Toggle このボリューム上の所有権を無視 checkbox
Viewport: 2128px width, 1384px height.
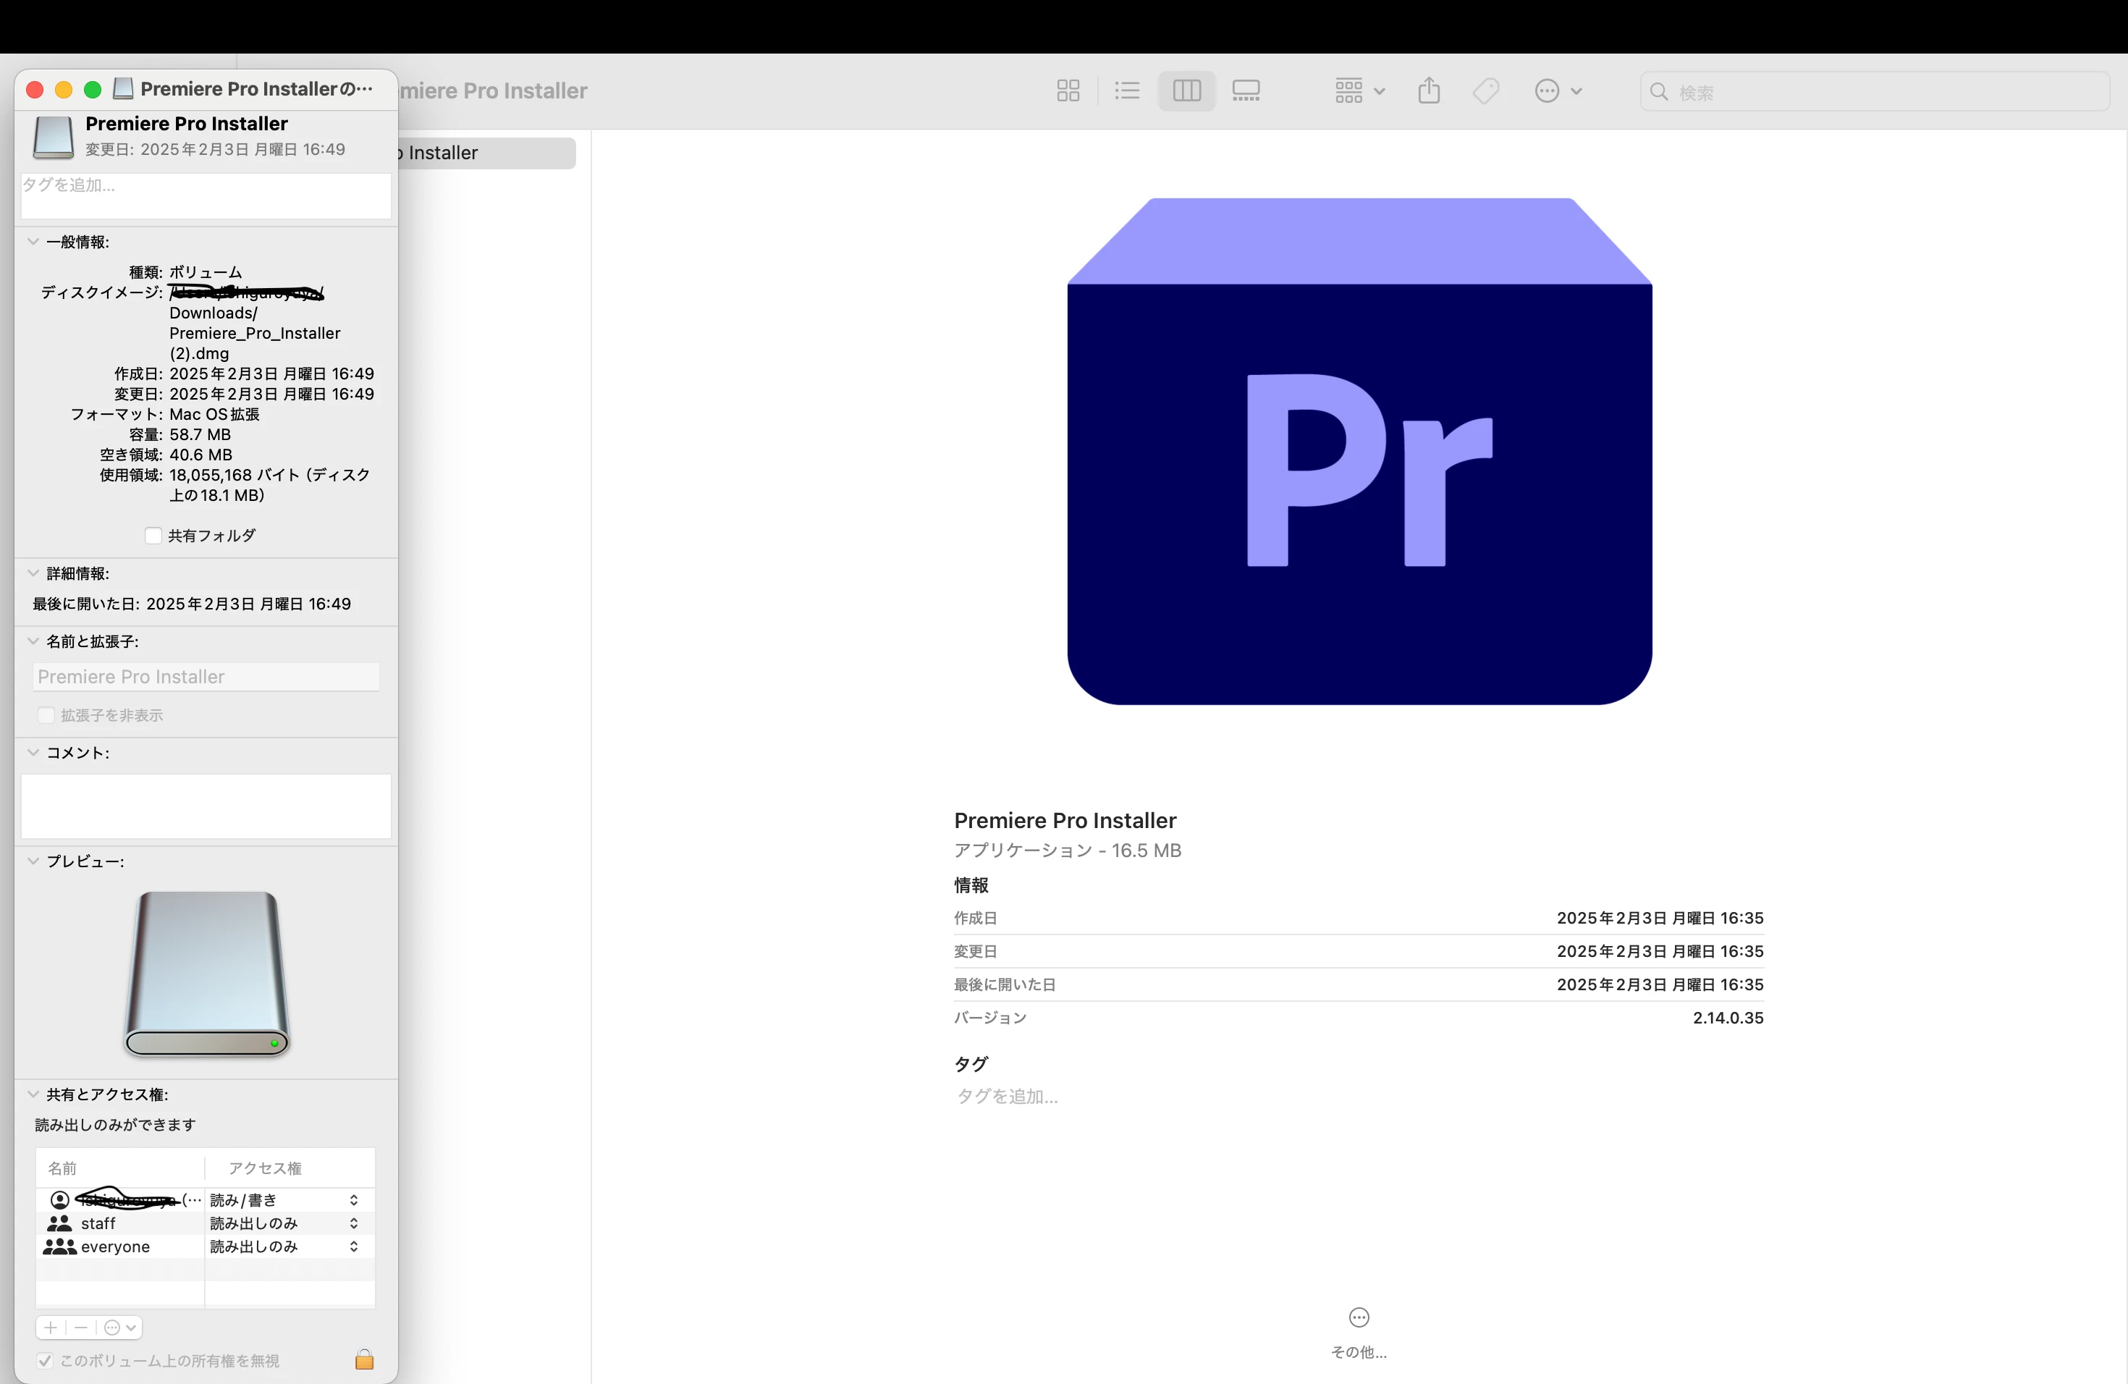coord(45,1361)
